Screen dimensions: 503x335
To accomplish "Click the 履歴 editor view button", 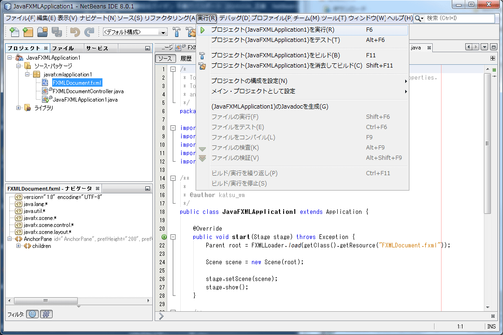I will point(186,58).
